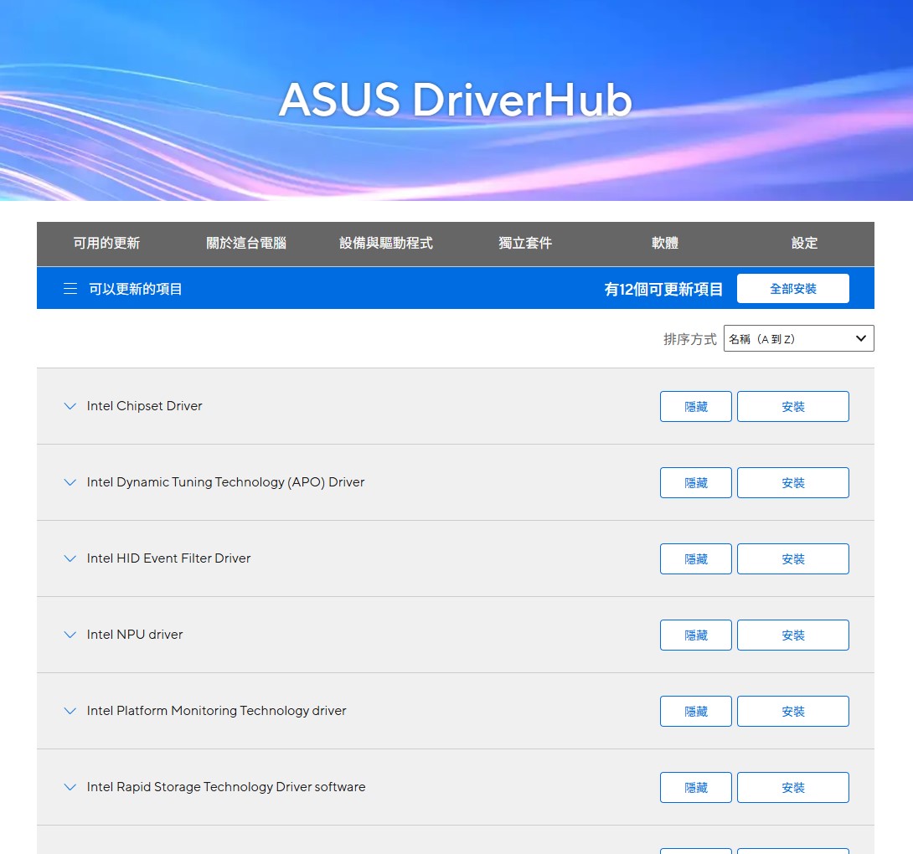Screen dimensions: 913x854
Task: Click Intel Rapid Storage Technology Driver software text
Action: click(226, 787)
